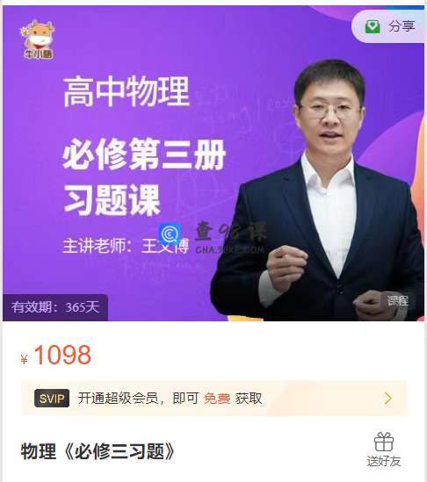Screen dimensions: 427x482
Task: Open the course cover thumbnail with teacher
Action: point(213,163)
